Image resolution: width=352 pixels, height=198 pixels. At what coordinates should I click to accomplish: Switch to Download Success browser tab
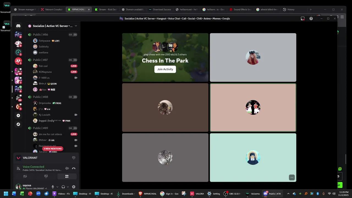(160, 9)
